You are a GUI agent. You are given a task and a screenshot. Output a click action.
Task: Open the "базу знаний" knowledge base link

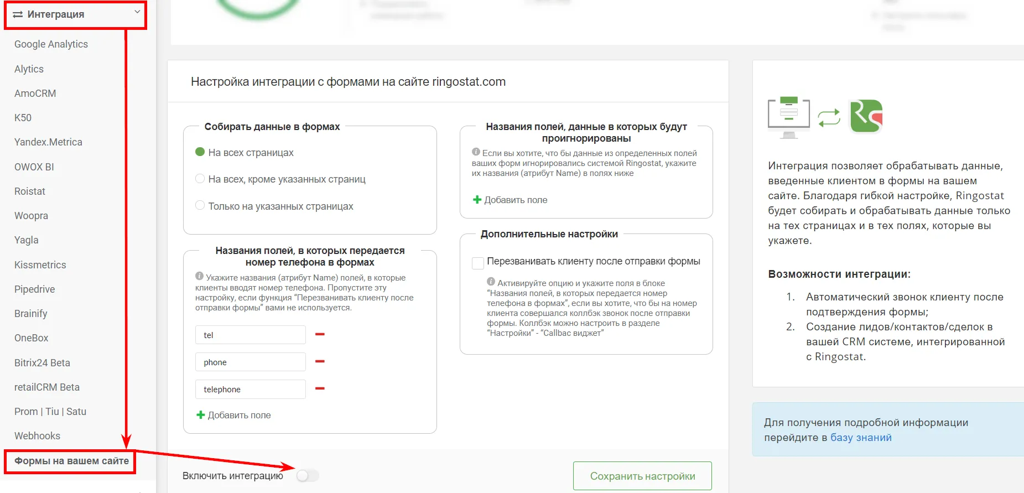(x=861, y=438)
